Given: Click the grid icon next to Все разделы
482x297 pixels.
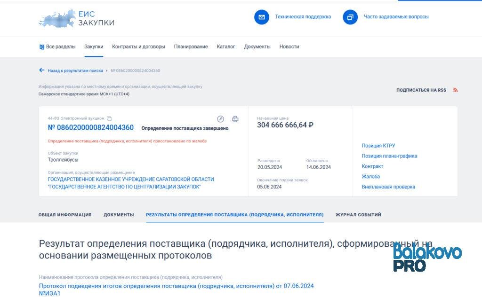Looking at the screenshot, I should pos(40,47).
